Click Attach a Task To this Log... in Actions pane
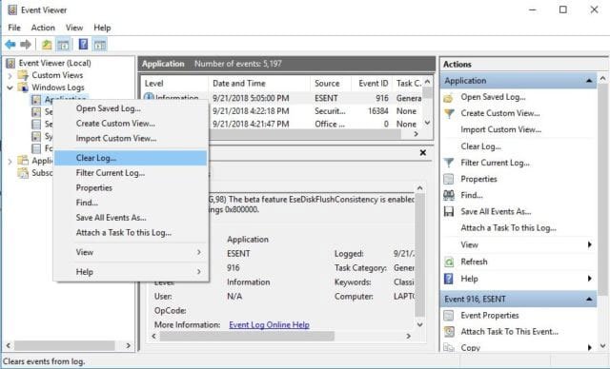The width and height of the screenshot is (610, 369). (x=508, y=227)
